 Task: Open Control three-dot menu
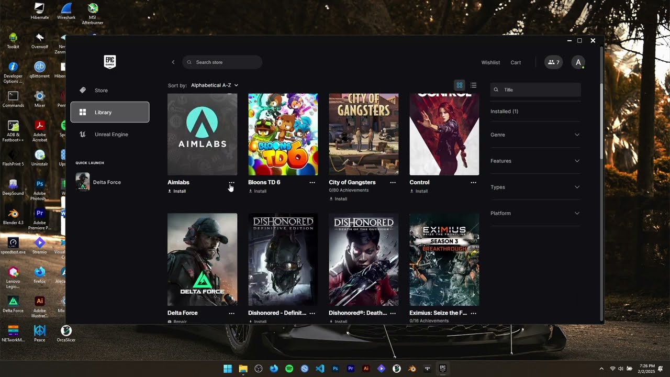pyautogui.click(x=473, y=182)
